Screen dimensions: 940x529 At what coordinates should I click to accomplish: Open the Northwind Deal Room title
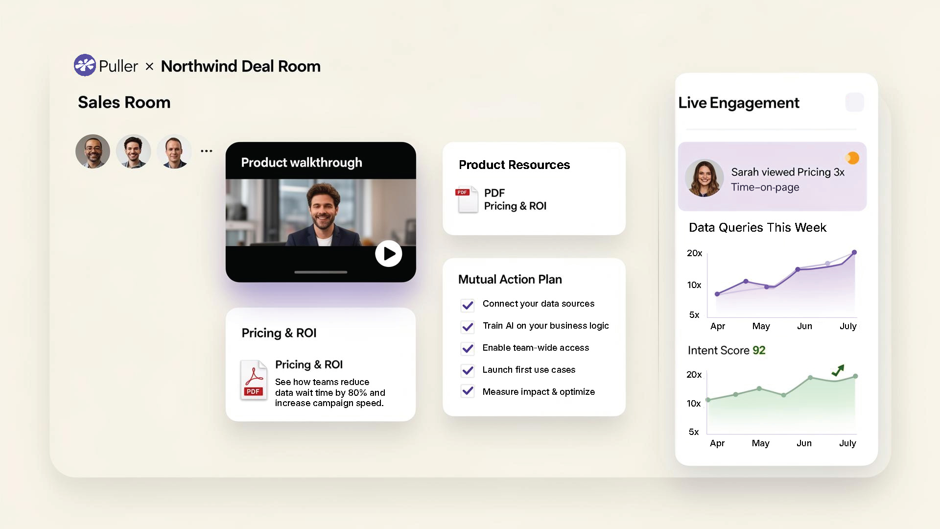tap(241, 66)
